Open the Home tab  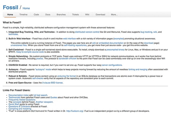tap(10, 15)
